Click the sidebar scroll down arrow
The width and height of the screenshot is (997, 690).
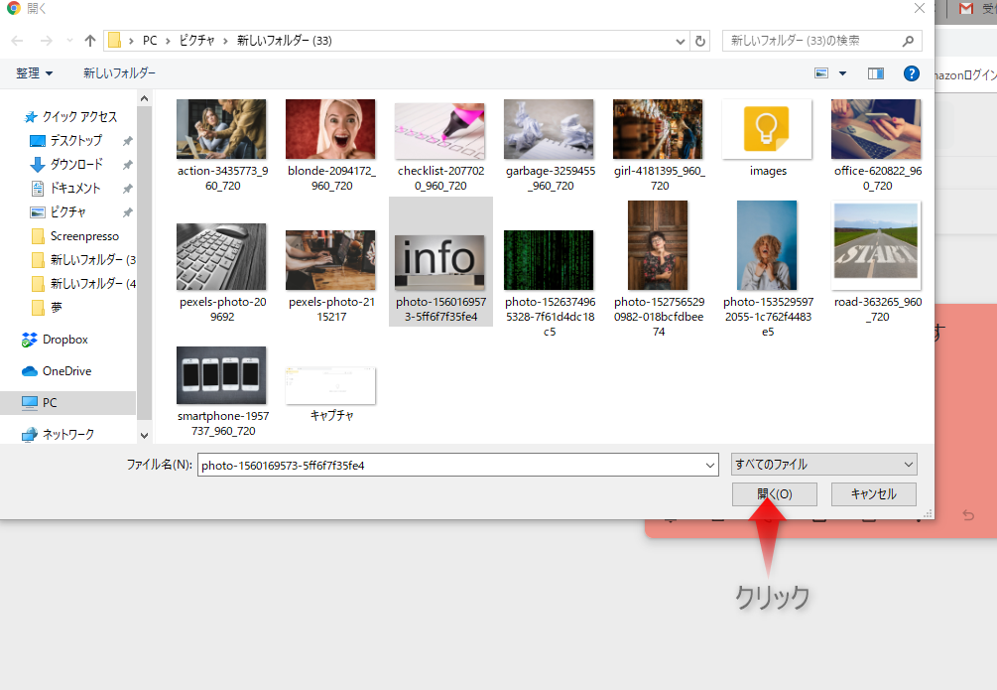[x=144, y=436]
